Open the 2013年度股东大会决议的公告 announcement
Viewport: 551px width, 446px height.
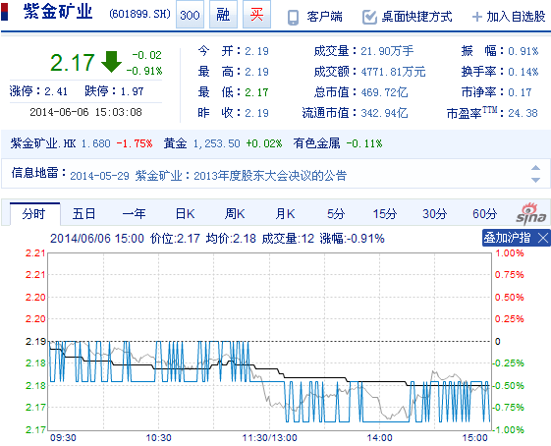[270, 176]
